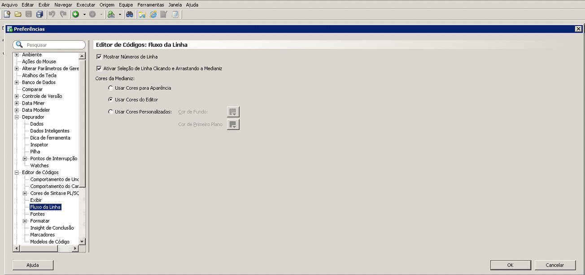
Task: Select Usar Cores para Aparência
Action: point(110,88)
